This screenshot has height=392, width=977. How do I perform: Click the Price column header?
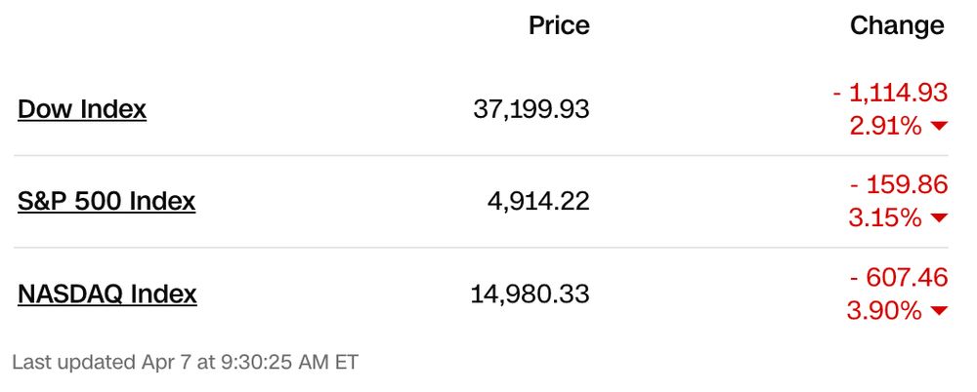coord(559,25)
